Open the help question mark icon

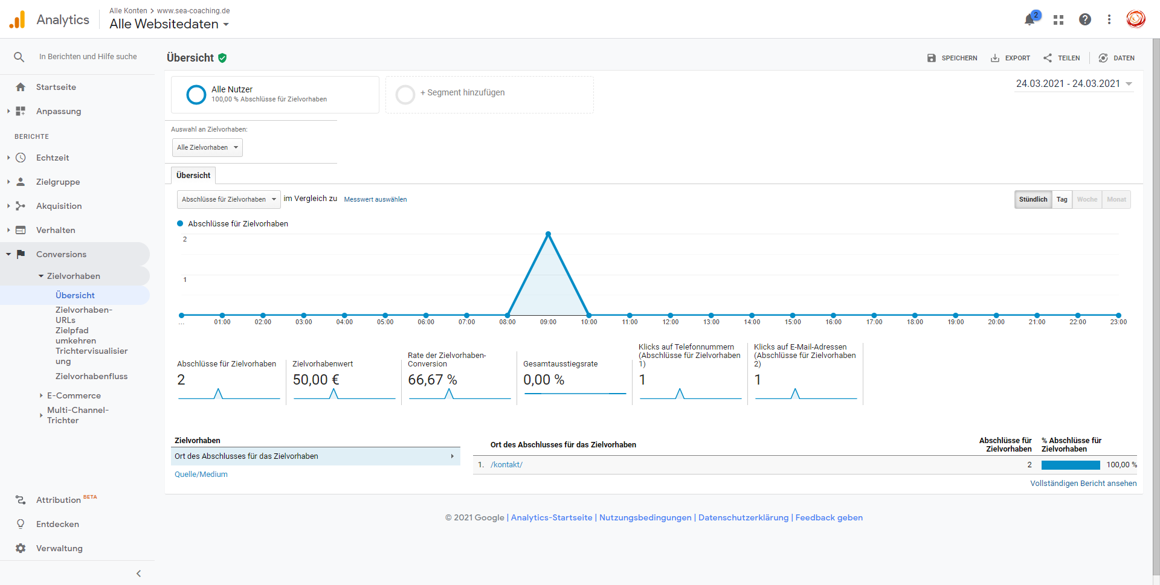(x=1085, y=19)
